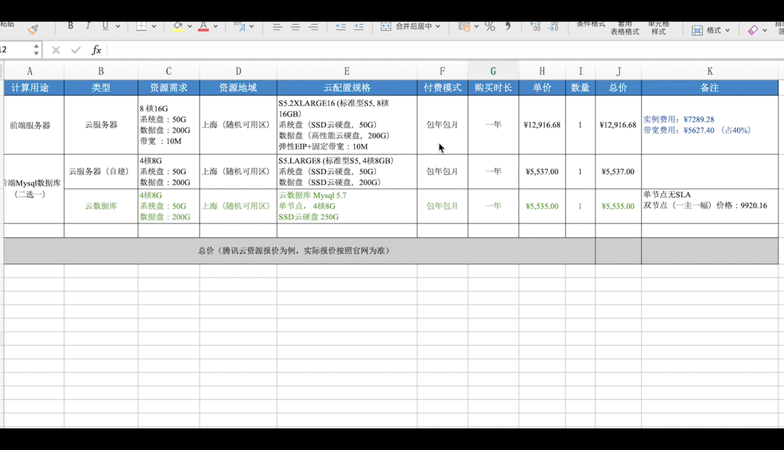Click the eraser clear icon
This screenshot has height=450, width=784.
pyautogui.click(x=753, y=30)
